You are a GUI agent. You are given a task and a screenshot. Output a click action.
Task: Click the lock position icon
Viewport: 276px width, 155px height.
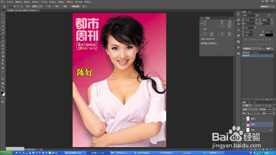255,114
